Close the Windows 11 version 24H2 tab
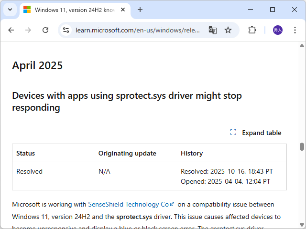Screen dimensions: 306x229 123,10
